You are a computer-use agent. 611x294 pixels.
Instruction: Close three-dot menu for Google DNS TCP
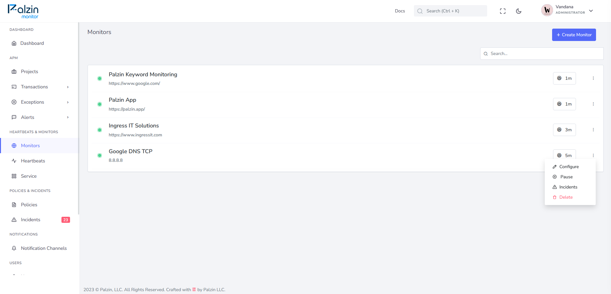593,155
